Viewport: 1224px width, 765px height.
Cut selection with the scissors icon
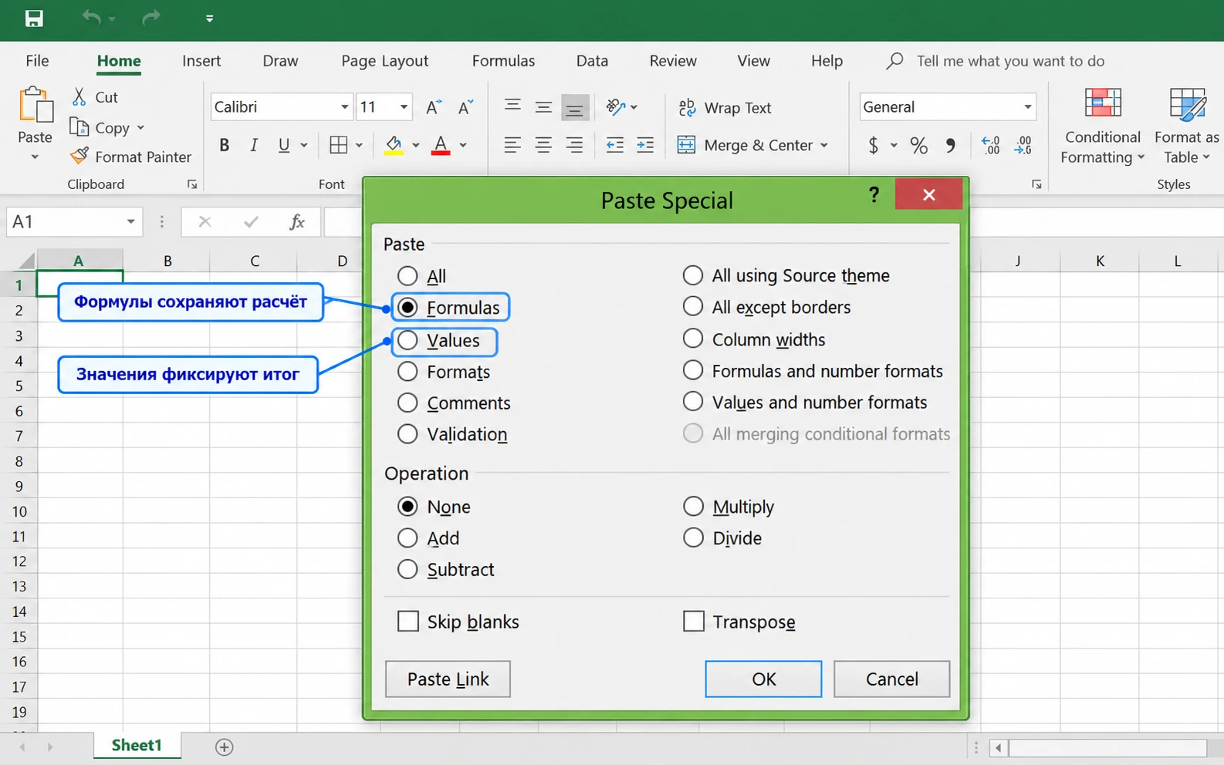[x=79, y=97]
